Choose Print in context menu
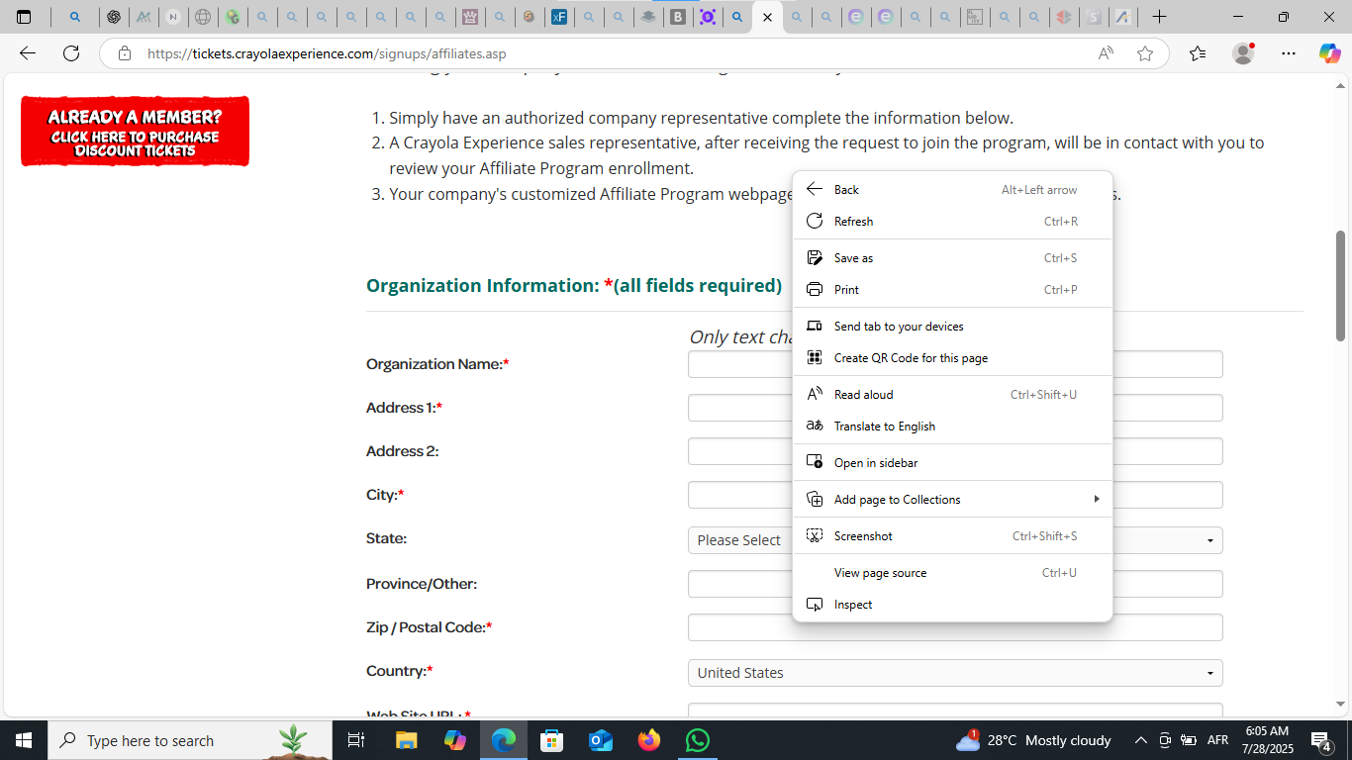The image size is (1352, 760). click(x=952, y=290)
